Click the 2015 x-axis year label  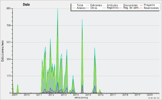click(88, 95)
